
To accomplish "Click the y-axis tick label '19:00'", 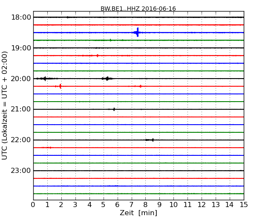I will (21, 48).
